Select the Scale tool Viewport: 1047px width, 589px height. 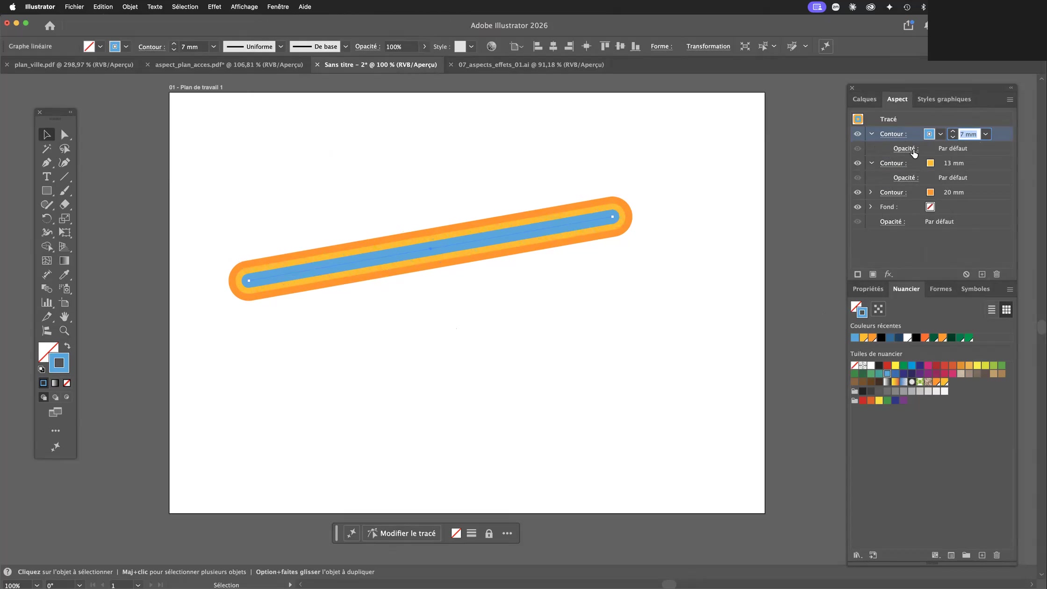point(65,218)
